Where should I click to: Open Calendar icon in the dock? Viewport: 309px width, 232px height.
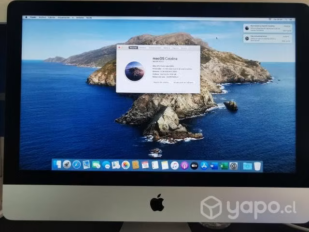[145, 165]
